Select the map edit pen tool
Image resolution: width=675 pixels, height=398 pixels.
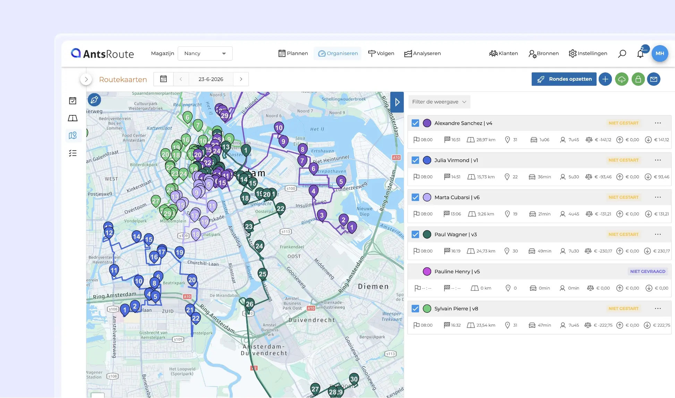pyautogui.click(x=94, y=100)
